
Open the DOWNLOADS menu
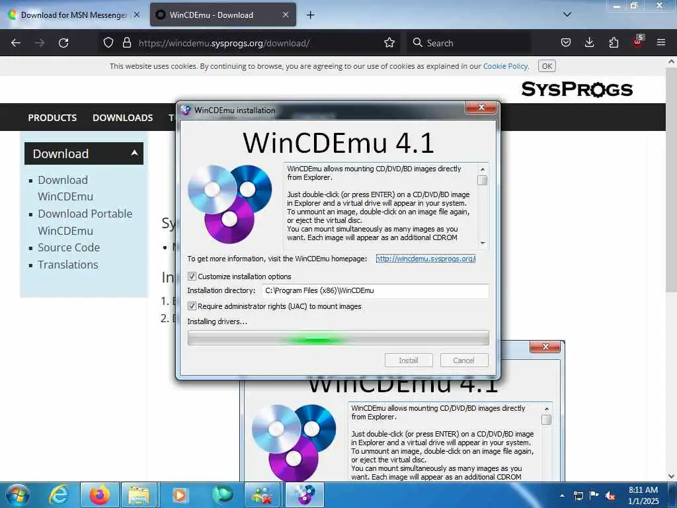pyautogui.click(x=122, y=118)
